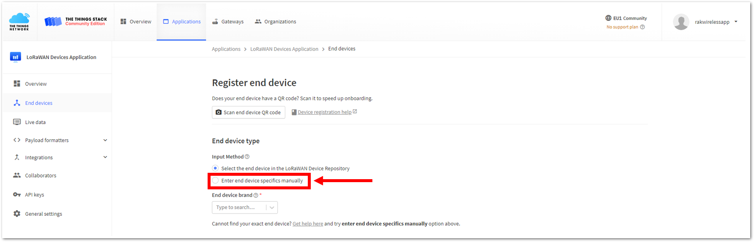Click the Overview grid icon in top bar

(x=123, y=21)
